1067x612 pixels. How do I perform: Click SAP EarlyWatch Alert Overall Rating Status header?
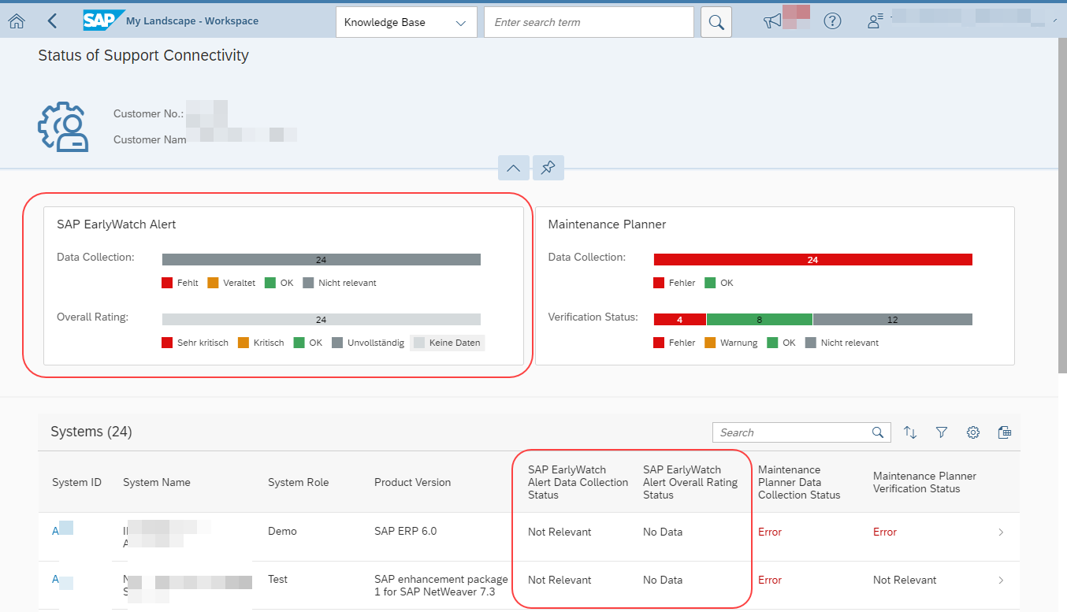[690, 482]
